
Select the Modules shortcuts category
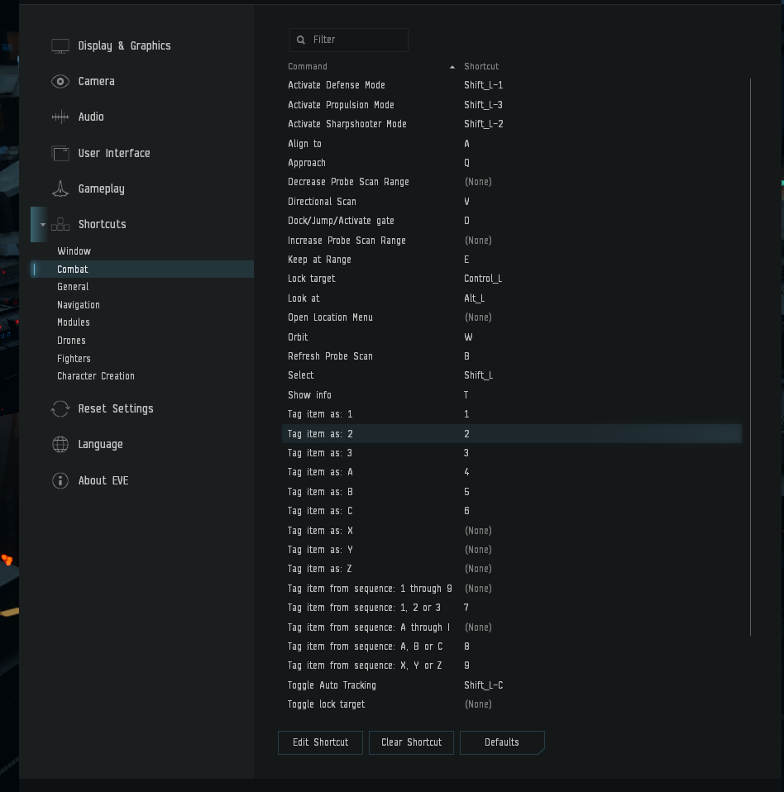(x=74, y=322)
